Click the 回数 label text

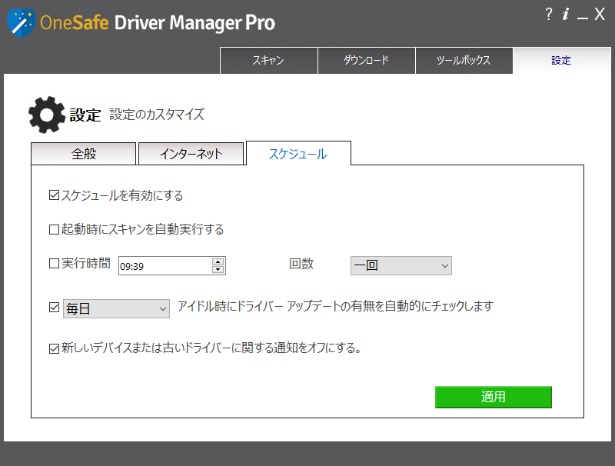[x=301, y=264]
